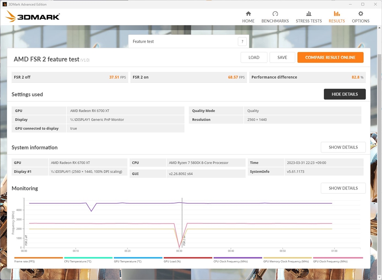Image resolution: width=382 pixels, height=280 pixels.
Task: Collapse settings with HIDE DETAILS
Action: pyautogui.click(x=345, y=94)
